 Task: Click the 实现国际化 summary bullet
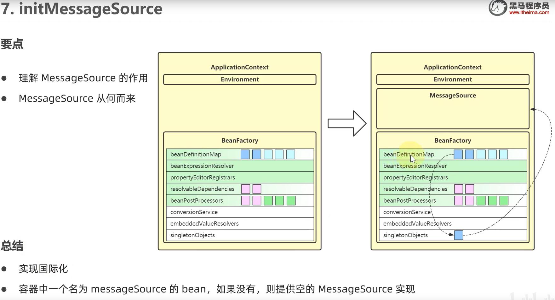click(x=43, y=269)
